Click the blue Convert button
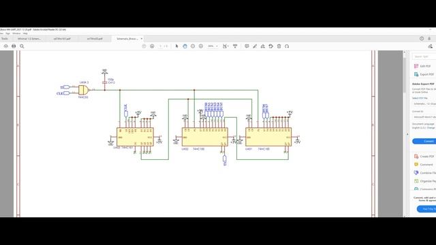Viewport: 436px width, 245px height. 424,141
